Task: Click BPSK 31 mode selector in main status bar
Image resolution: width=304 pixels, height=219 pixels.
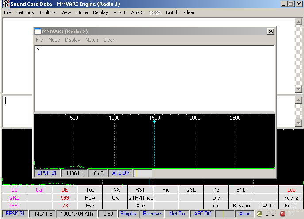Action: 15,214
